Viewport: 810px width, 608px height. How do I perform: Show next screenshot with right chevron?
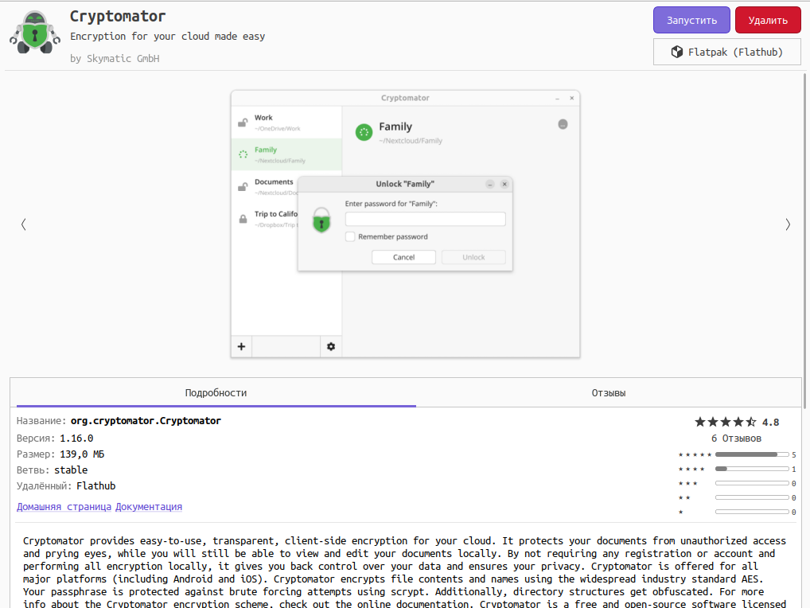788,224
